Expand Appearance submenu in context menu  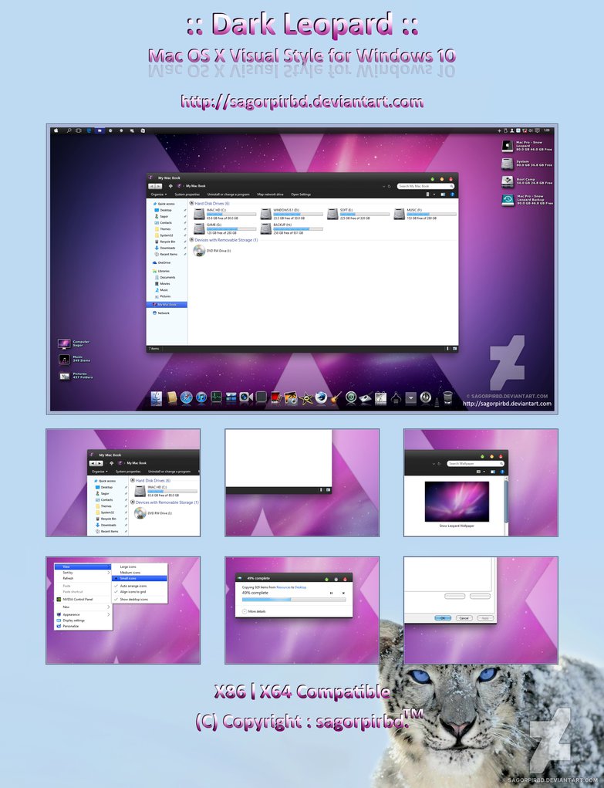108,614
